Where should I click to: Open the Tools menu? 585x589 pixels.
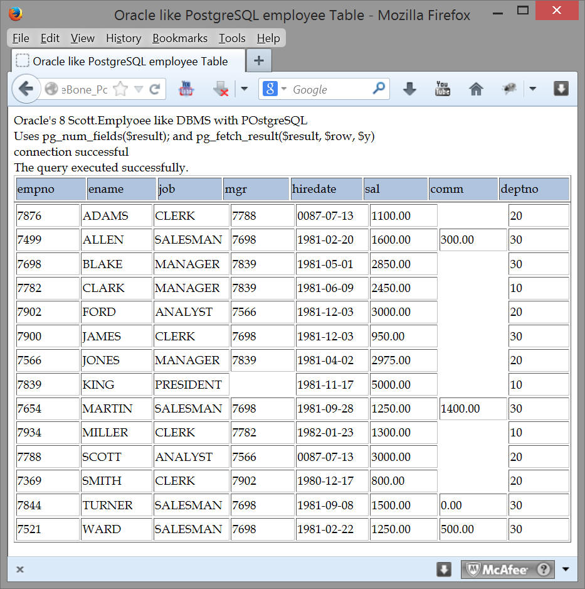(x=232, y=38)
